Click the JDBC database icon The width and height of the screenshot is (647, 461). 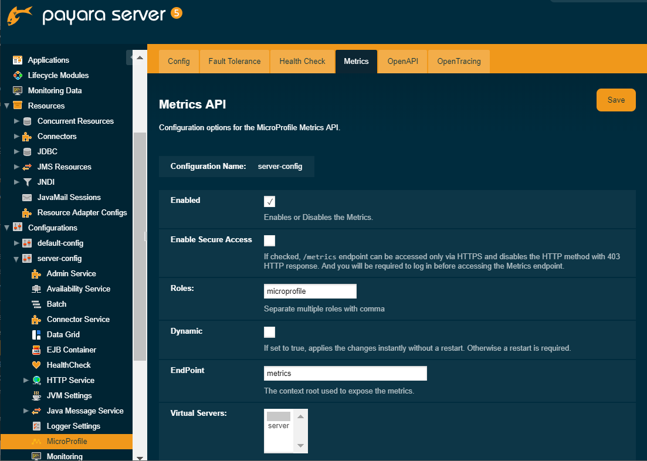(x=27, y=152)
